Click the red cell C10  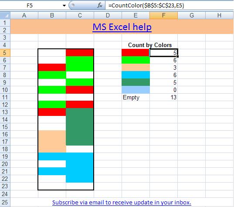click(x=80, y=90)
